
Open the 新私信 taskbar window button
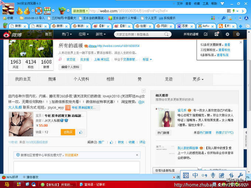tap(57, 184)
